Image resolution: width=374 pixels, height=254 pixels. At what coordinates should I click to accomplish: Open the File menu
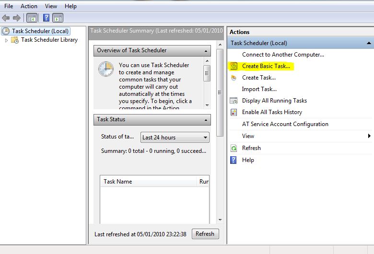tap(9, 6)
